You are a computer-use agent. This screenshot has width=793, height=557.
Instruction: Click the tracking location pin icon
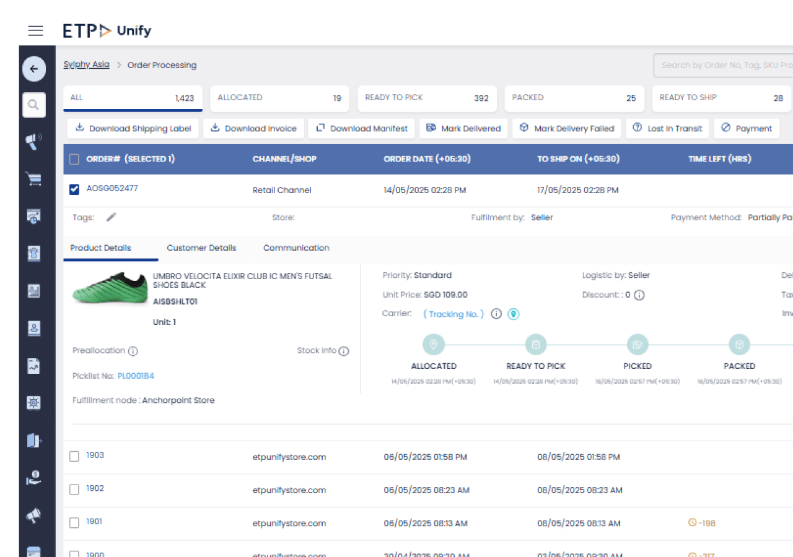coord(513,314)
